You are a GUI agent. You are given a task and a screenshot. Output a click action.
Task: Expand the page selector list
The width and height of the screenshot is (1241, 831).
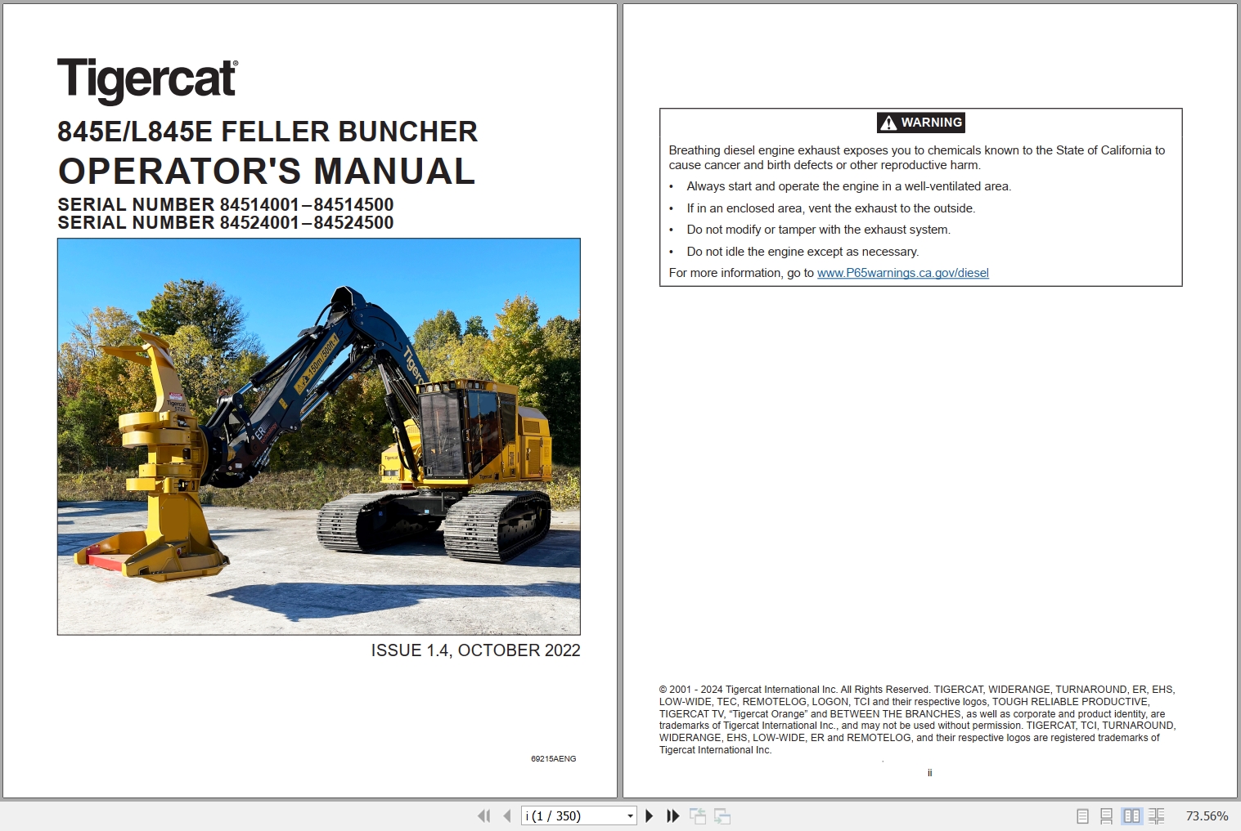(x=630, y=815)
